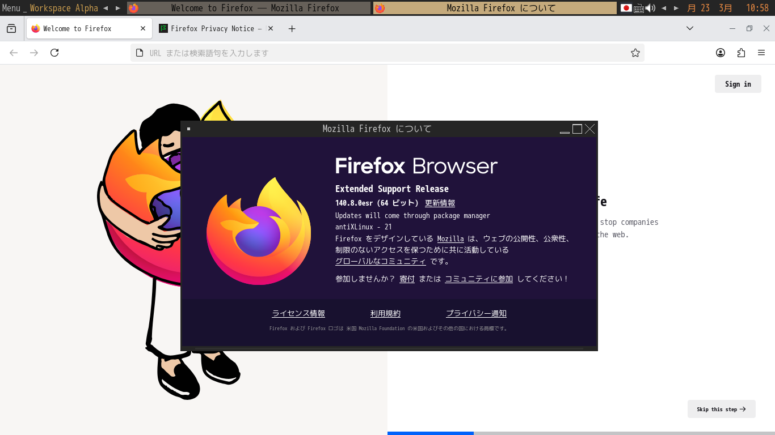Open the About dialog's window menu dot
This screenshot has height=435, width=775.
(x=188, y=129)
